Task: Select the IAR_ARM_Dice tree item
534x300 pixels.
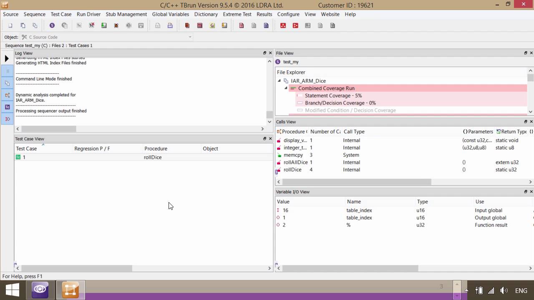Action: click(308, 81)
